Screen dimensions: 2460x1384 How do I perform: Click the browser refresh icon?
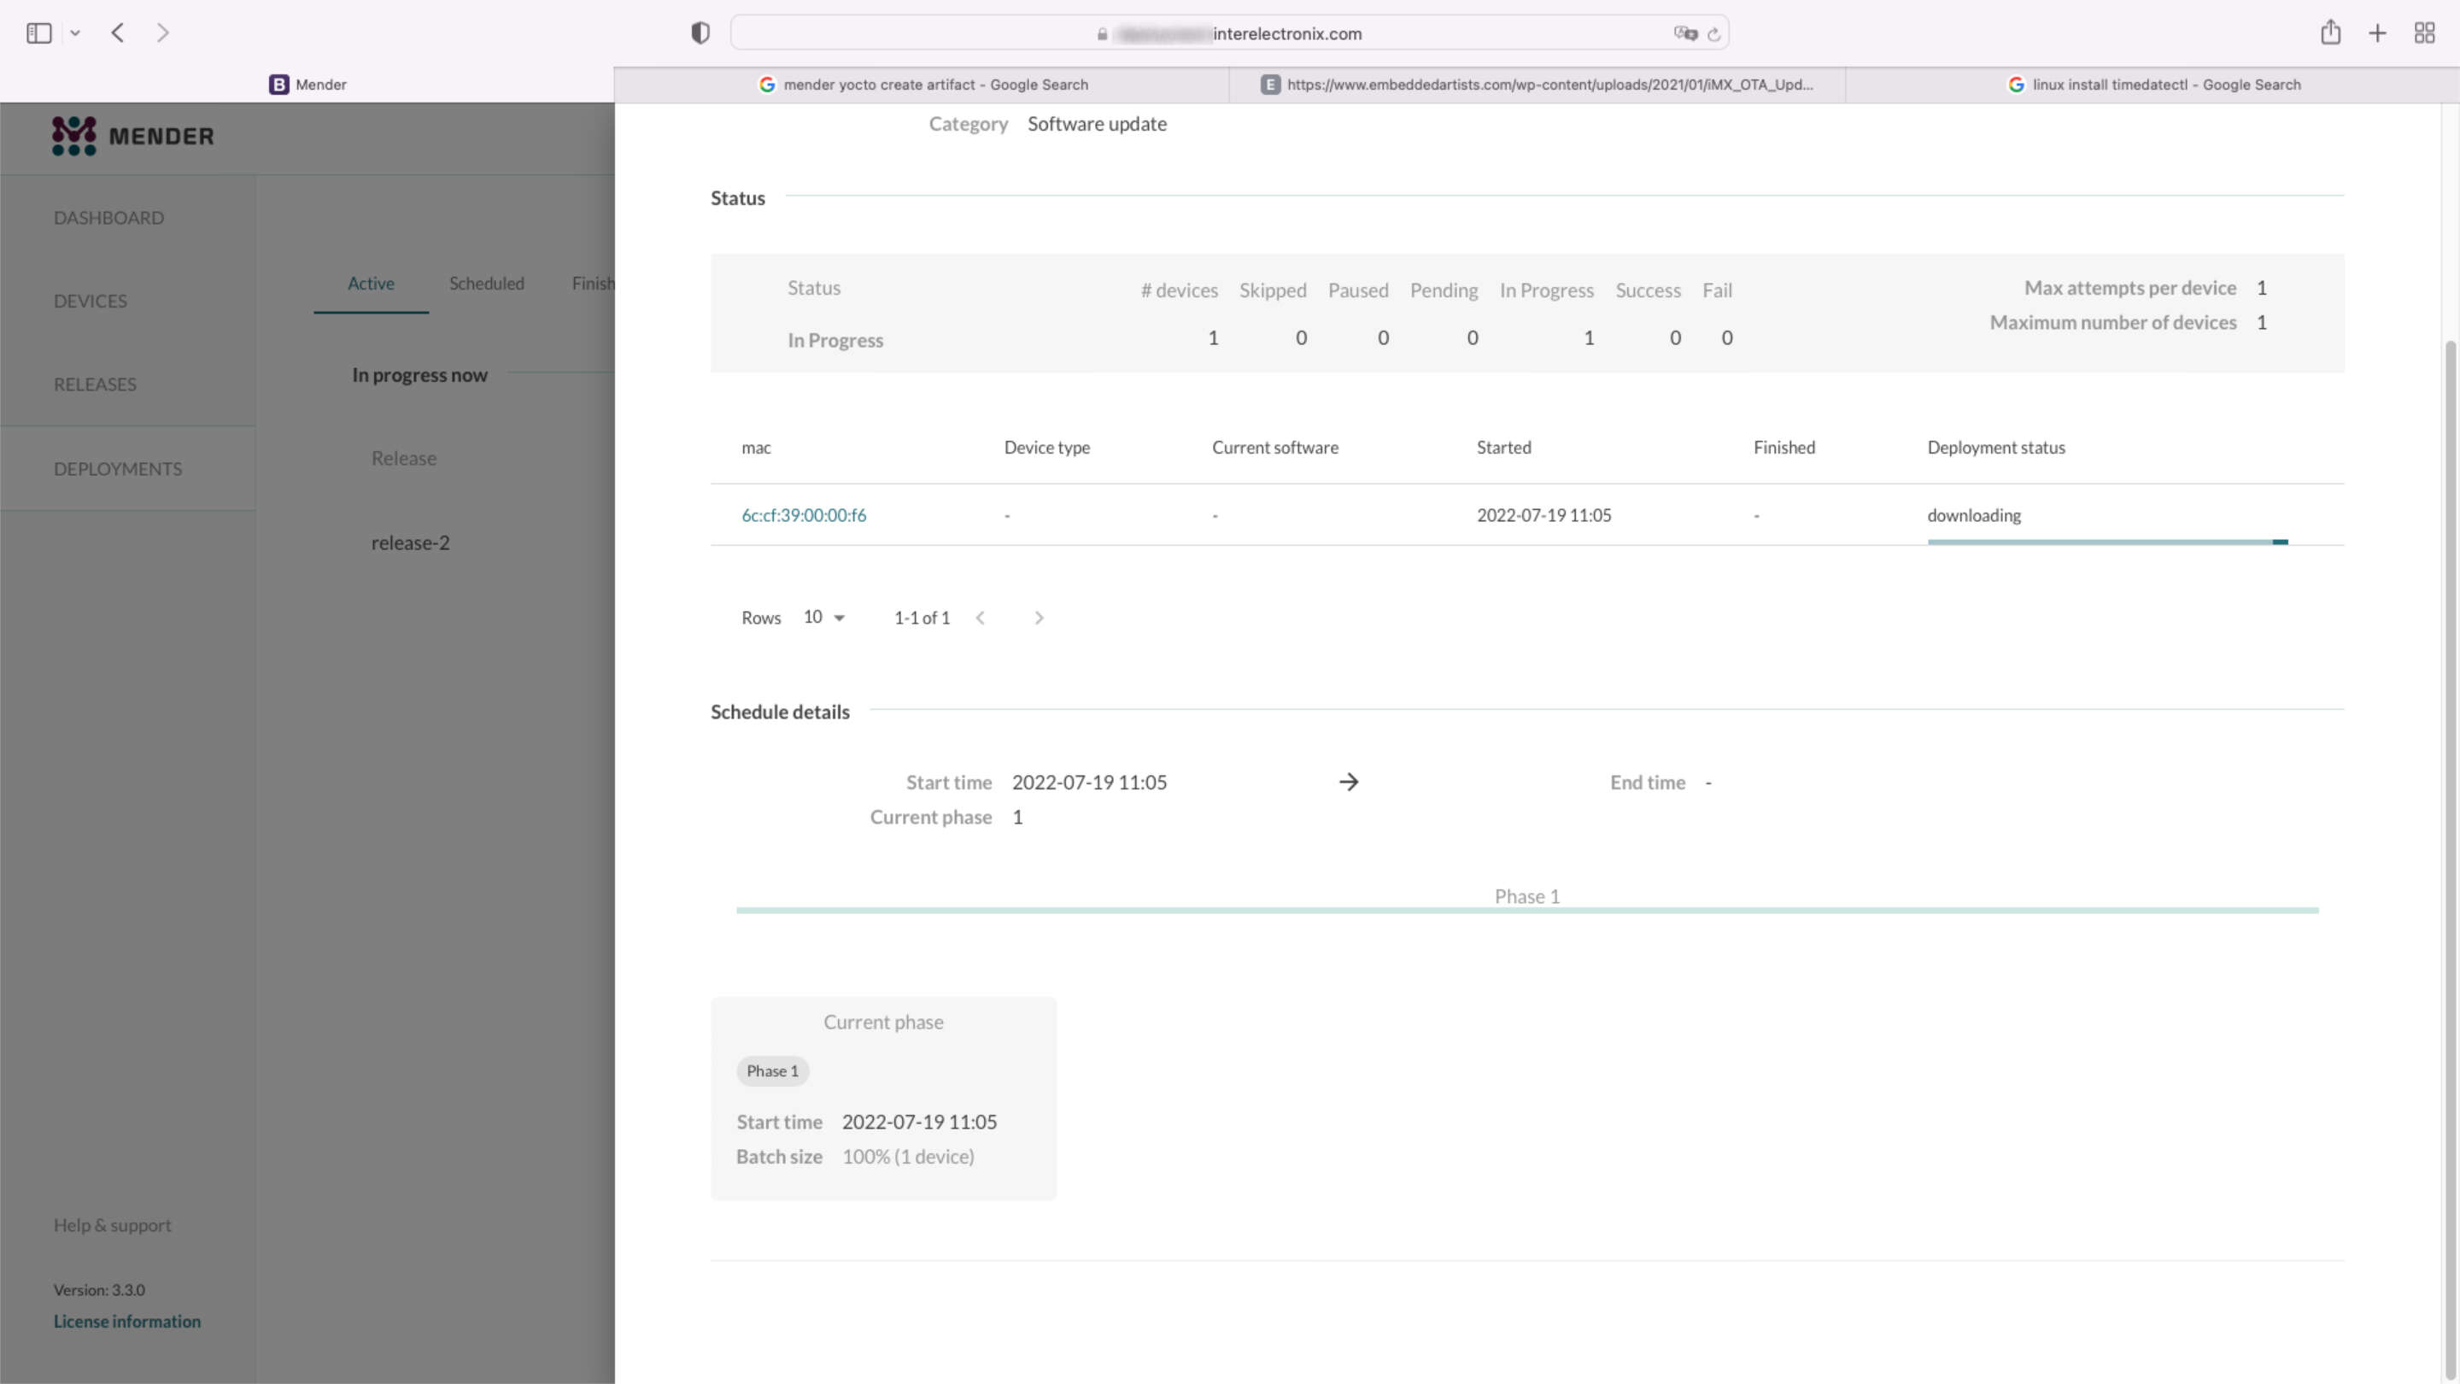[1713, 32]
